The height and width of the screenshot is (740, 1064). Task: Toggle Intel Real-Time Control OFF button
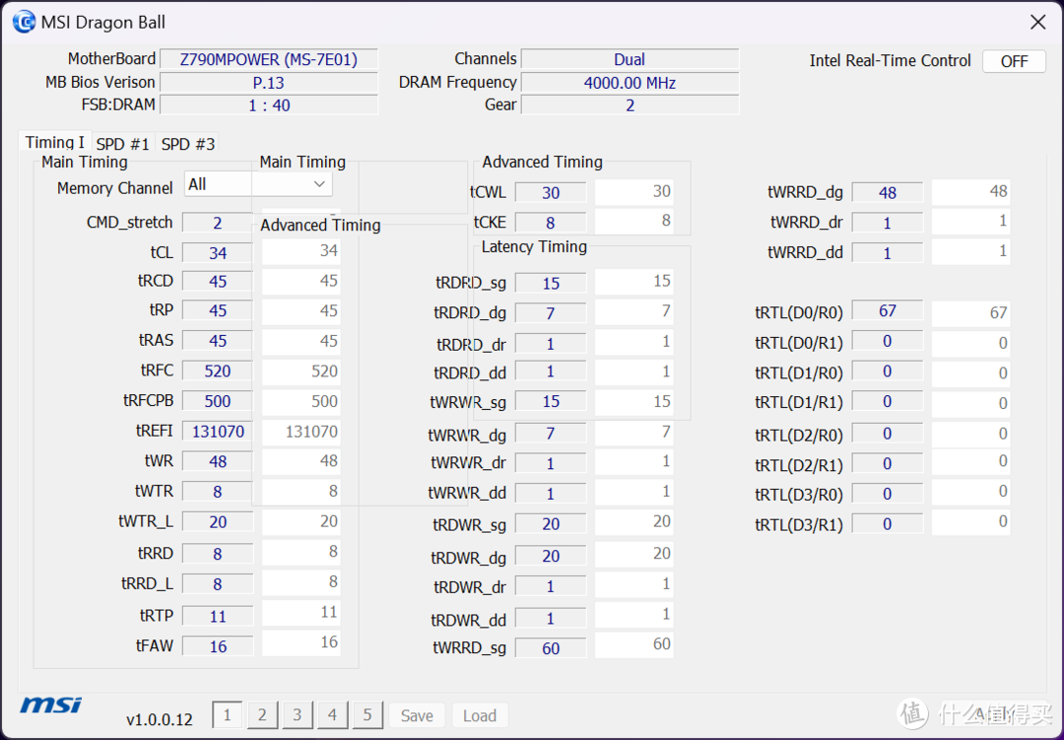pos(1014,61)
